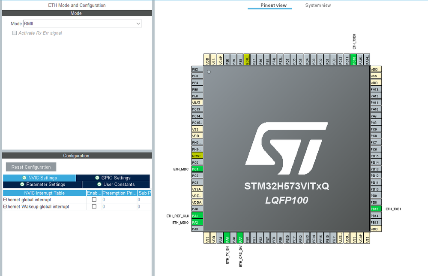The height and width of the screenshot is (276, 428).
Task: Select the green PA1 pin (ETH_REF_CLK)
Action: 197,216
